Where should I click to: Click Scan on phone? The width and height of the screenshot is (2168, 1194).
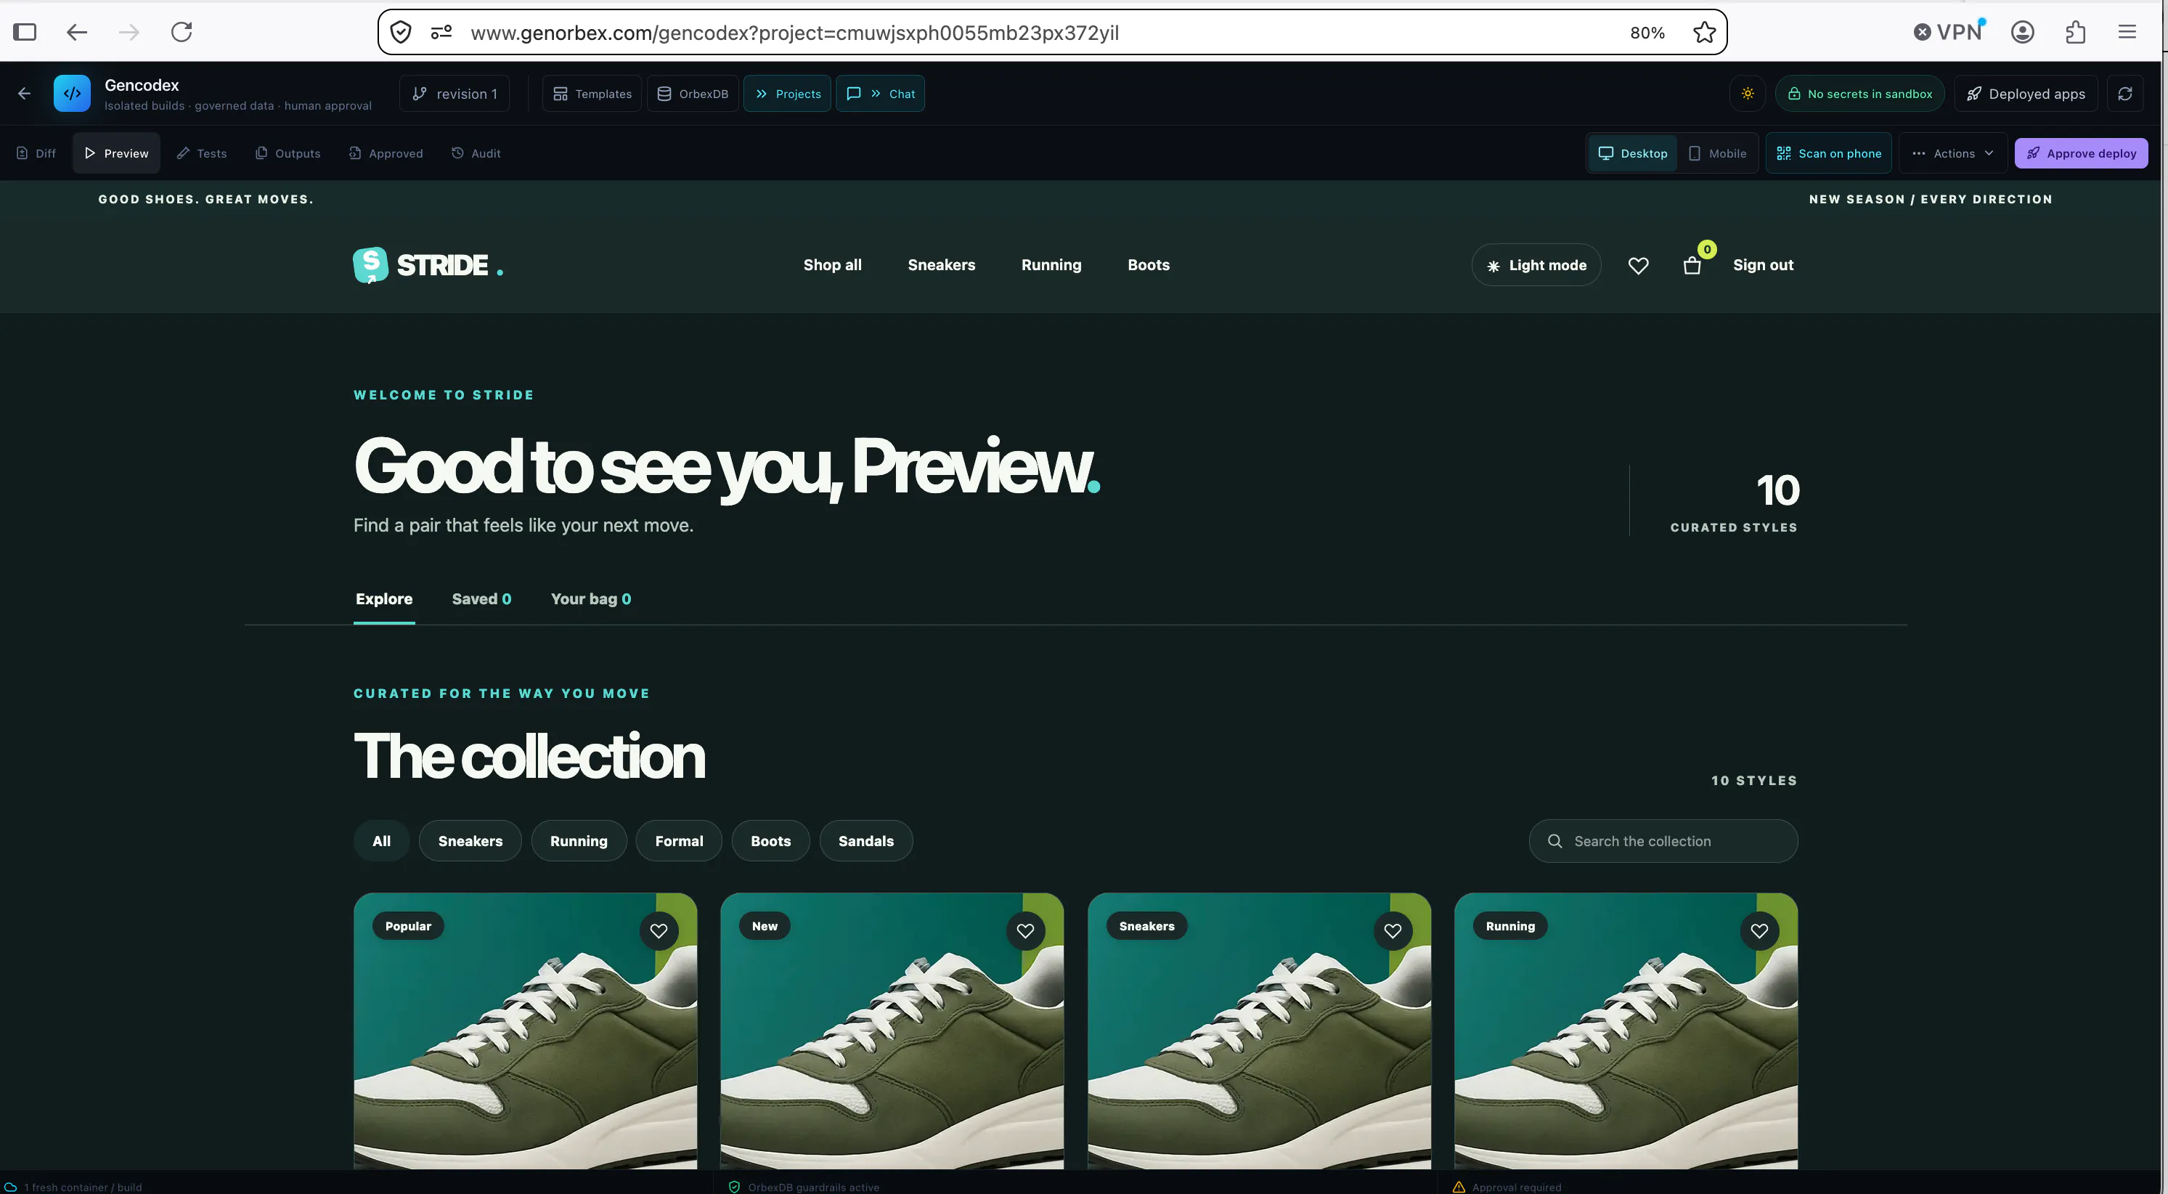coord(1829,153)
